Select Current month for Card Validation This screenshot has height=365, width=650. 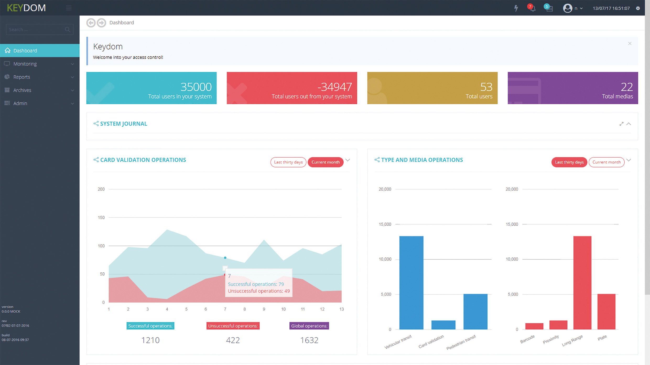point(326,162)
